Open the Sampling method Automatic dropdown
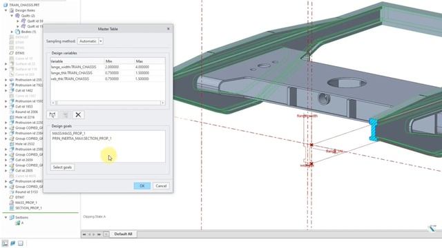Image resolution: width=442 pixels, height=248 pixels. click(x=101, y=41)
